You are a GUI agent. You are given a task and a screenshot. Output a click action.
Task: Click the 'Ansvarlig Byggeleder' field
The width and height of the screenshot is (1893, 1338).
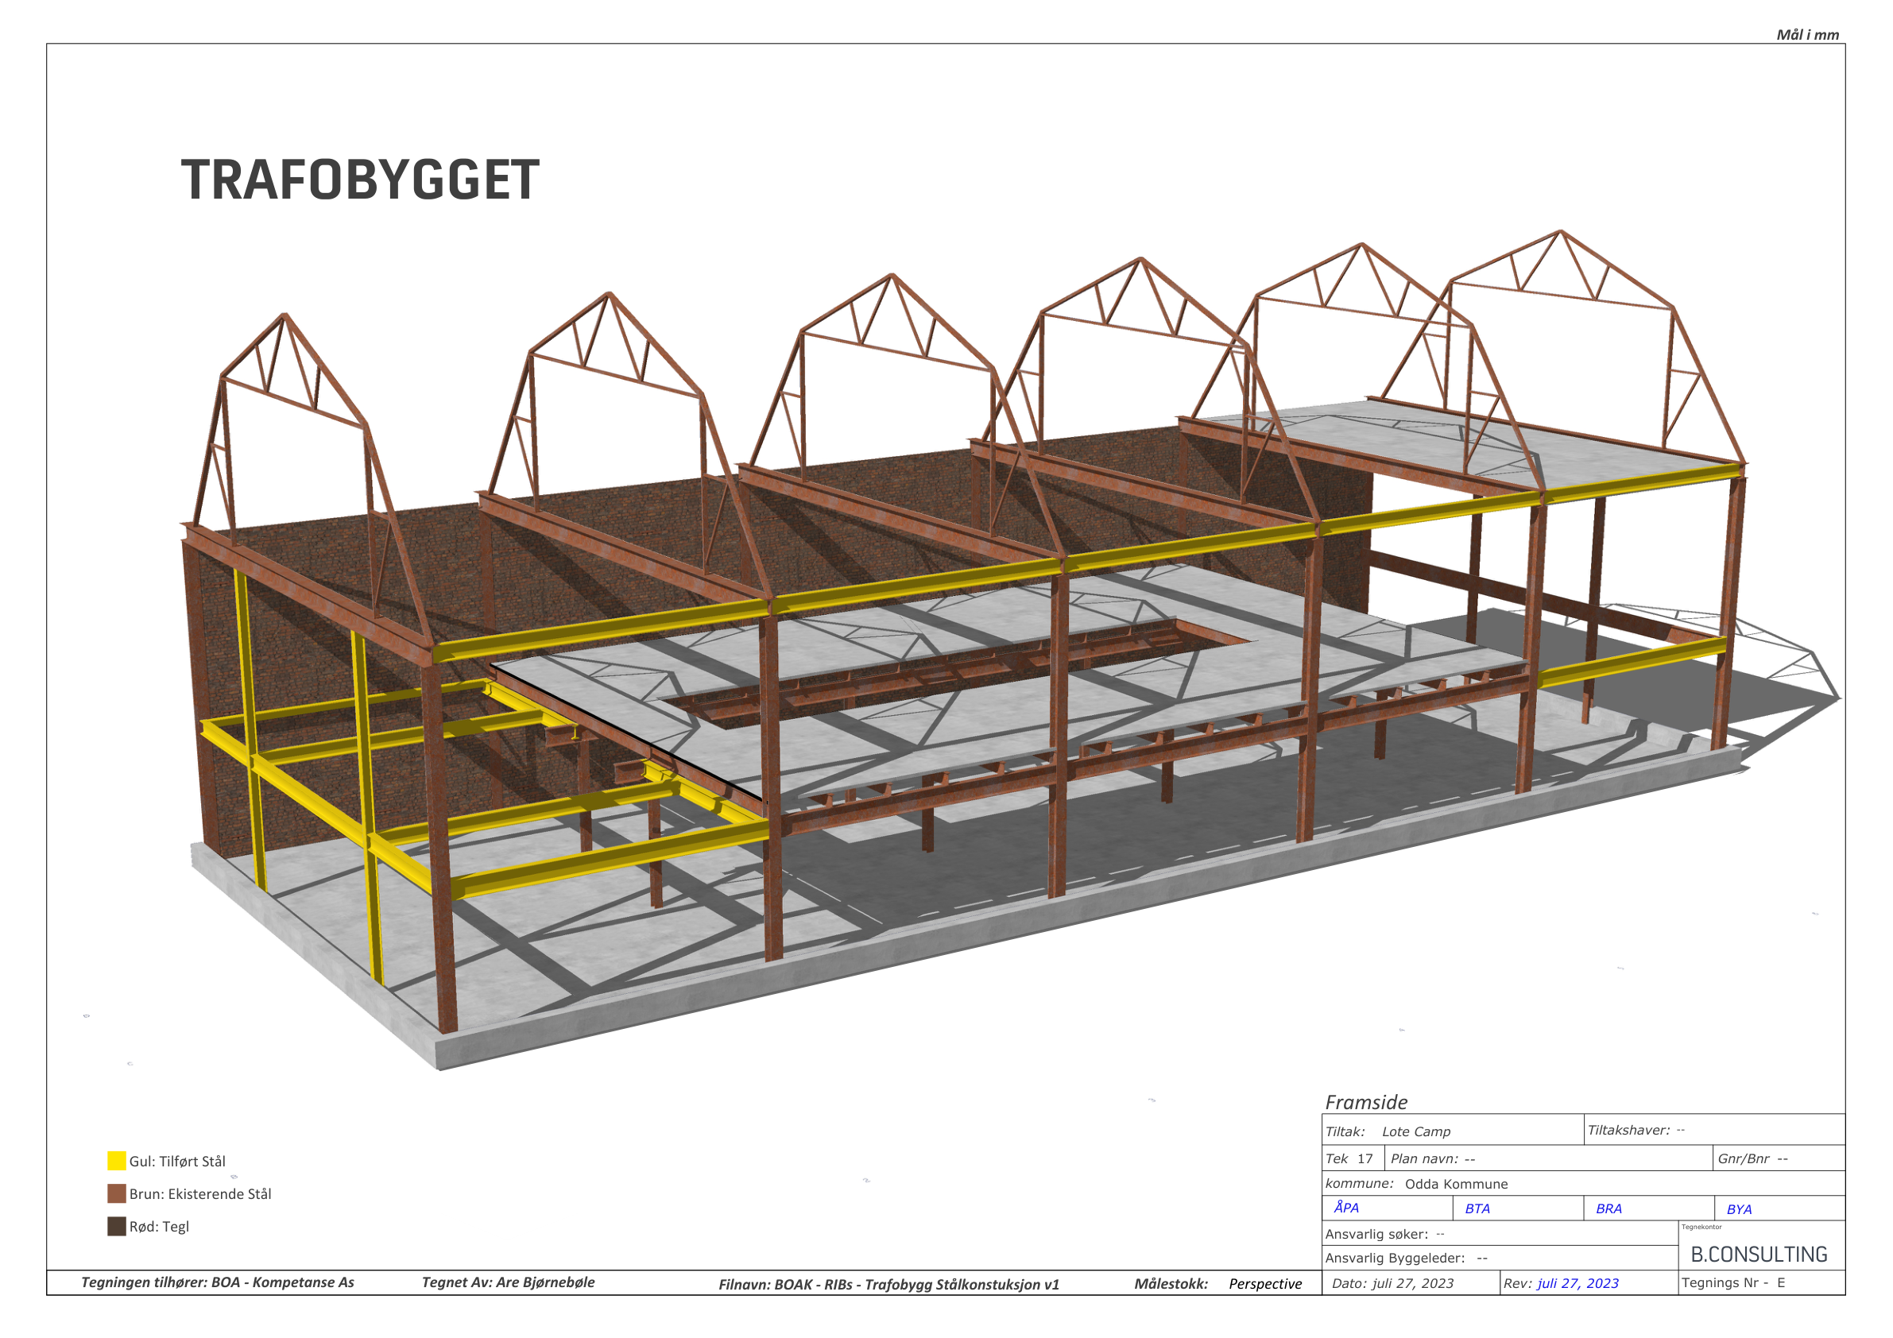coord(1406,1258)
